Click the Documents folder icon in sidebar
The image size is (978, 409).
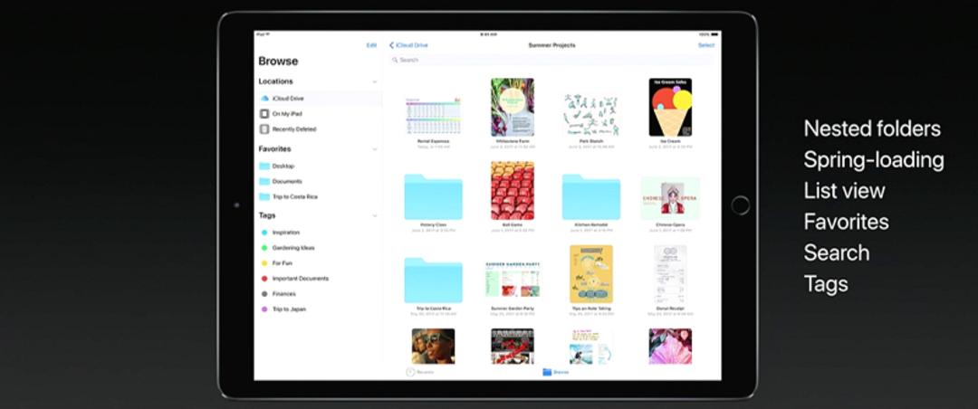click(x=264, y=182)
